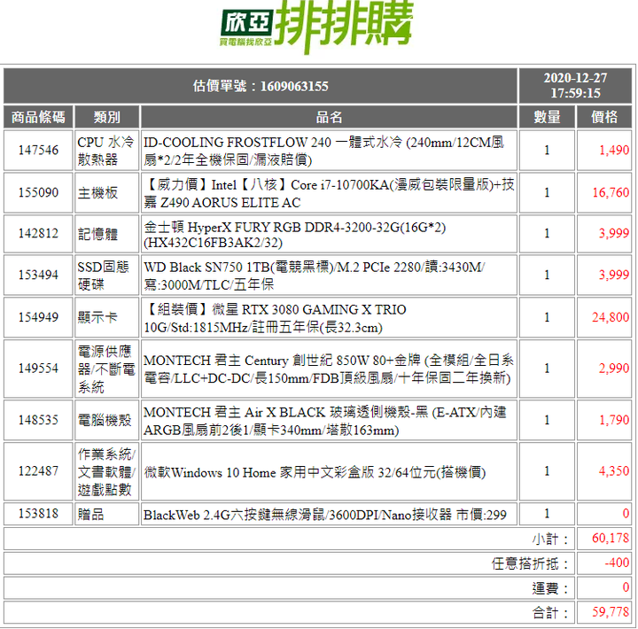Screen dimensions: 638x629
Task: Click the 贈品 category cell
Action: pyautogui.click(x=106, y=514)
